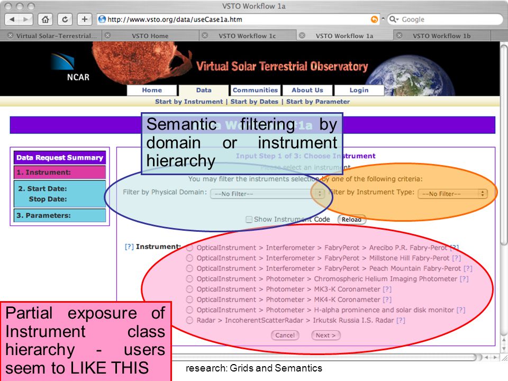This screenshot has width=508, height=381.
Task: Click the Cancel button
Action: pos(285,335)
